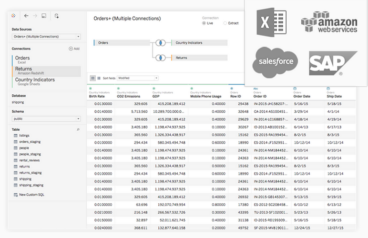Screen dimensions: 368x238
Task: Search tables using the magnifier icon
Action: (78, 129)
